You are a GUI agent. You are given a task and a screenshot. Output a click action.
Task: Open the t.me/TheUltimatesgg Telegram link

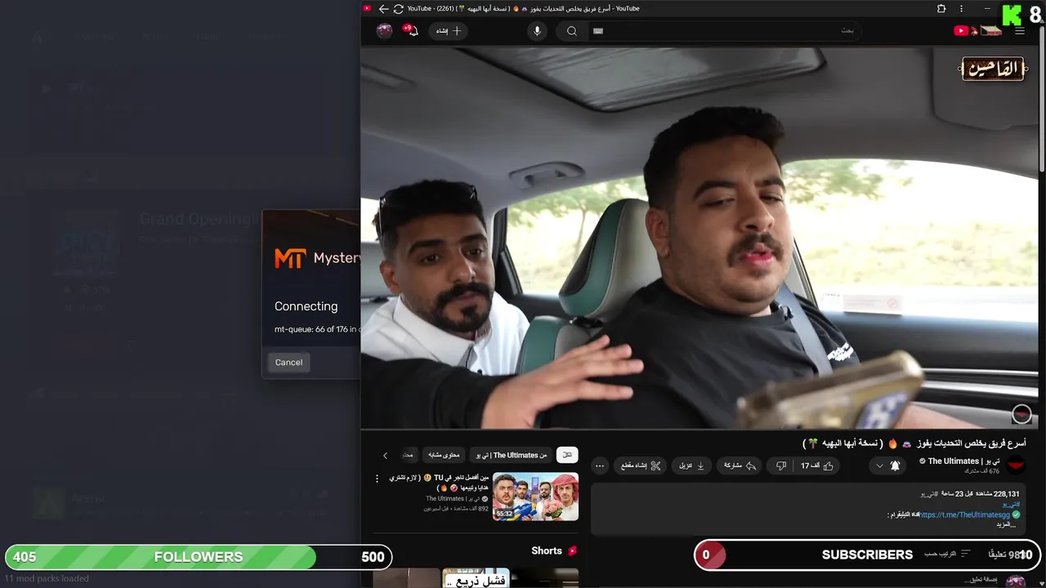click(964, 515)
